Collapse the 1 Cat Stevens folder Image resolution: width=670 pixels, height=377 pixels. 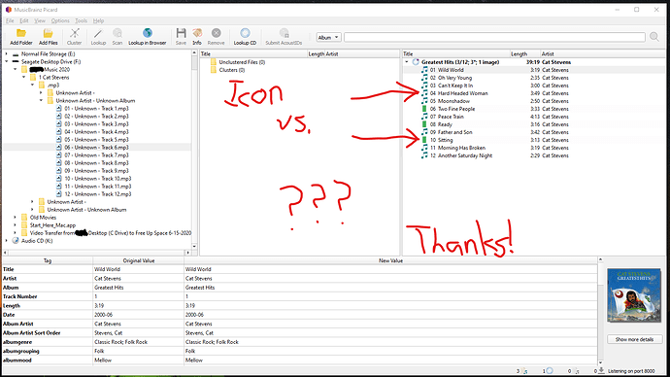tap(23, 78)
